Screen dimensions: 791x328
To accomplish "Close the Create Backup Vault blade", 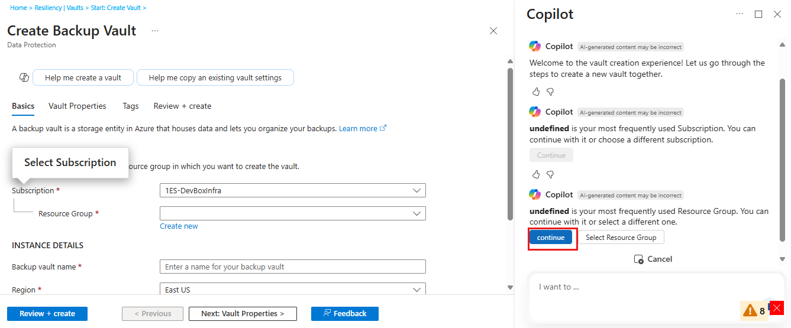I will (x=493, y=31).
